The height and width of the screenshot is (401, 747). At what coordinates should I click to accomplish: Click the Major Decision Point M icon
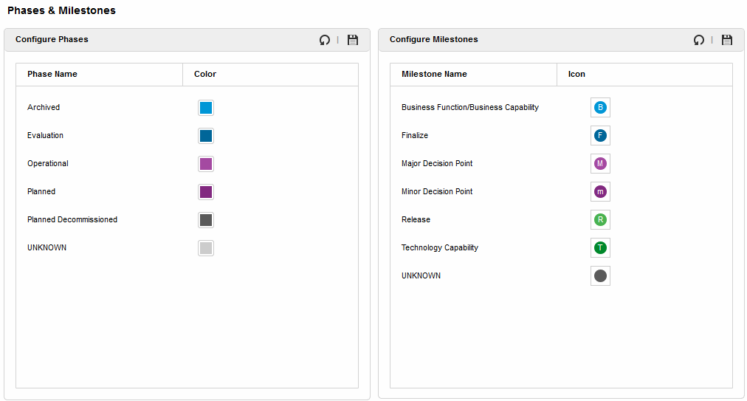coord(600,164)
